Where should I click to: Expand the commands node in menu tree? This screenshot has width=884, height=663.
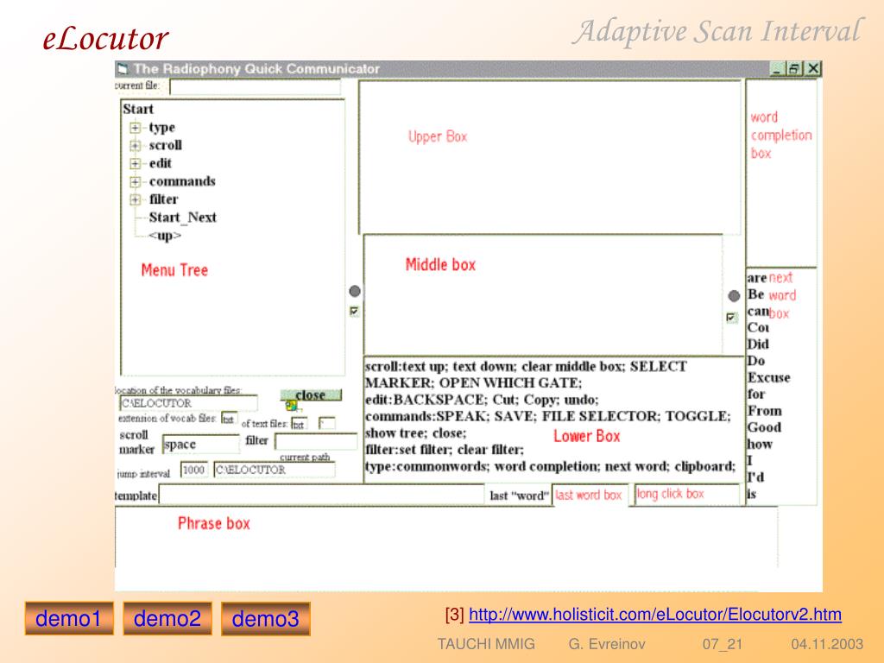[x=135, y=182]
